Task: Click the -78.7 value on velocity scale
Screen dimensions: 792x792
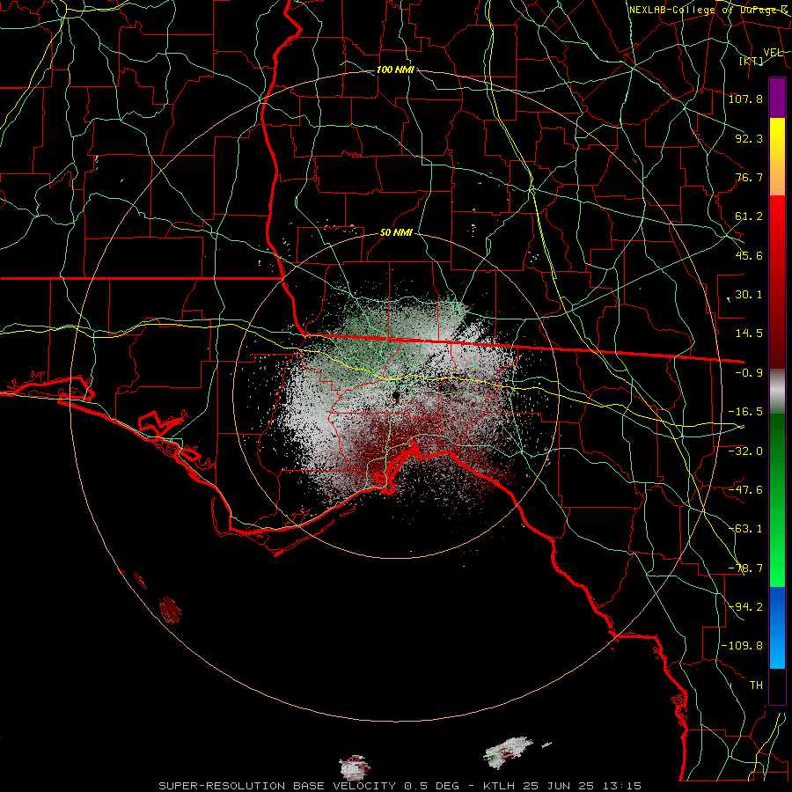Action: pyautogui.click(x=745, y=568)
